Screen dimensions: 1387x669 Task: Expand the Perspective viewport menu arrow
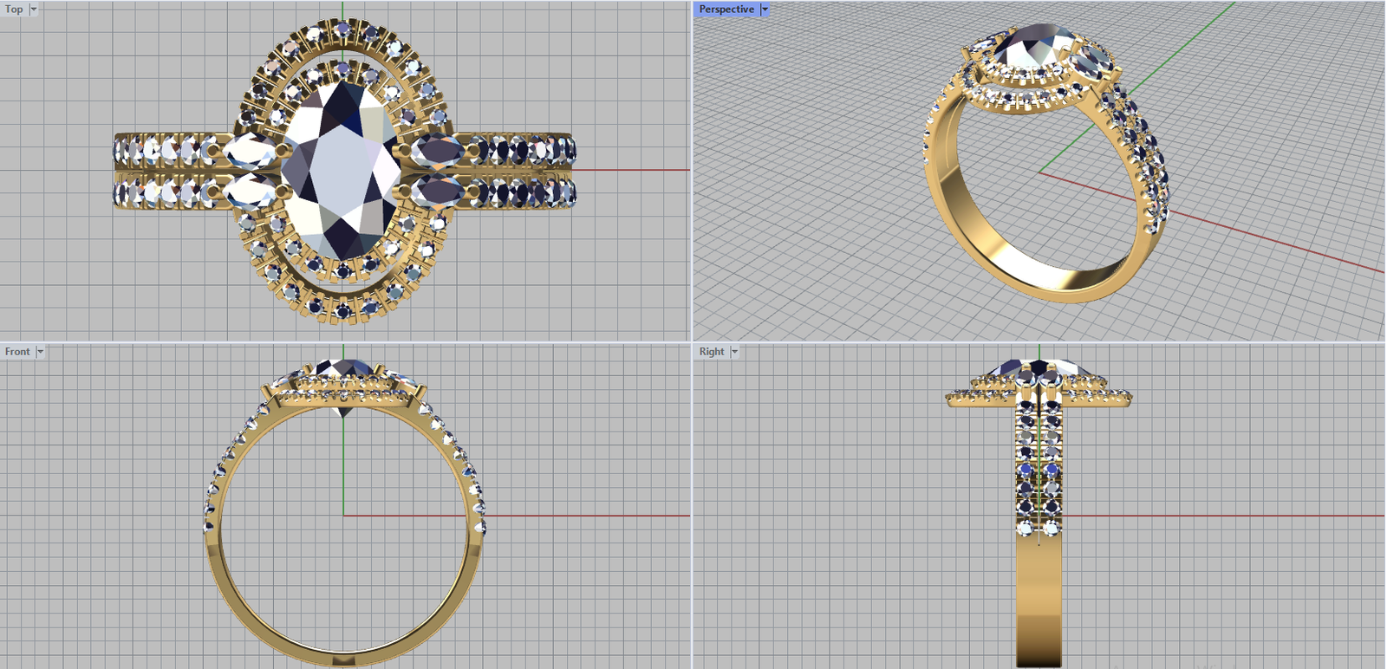[765, 10]
